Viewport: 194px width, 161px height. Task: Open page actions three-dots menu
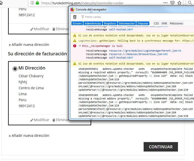[x=165, y=3]
